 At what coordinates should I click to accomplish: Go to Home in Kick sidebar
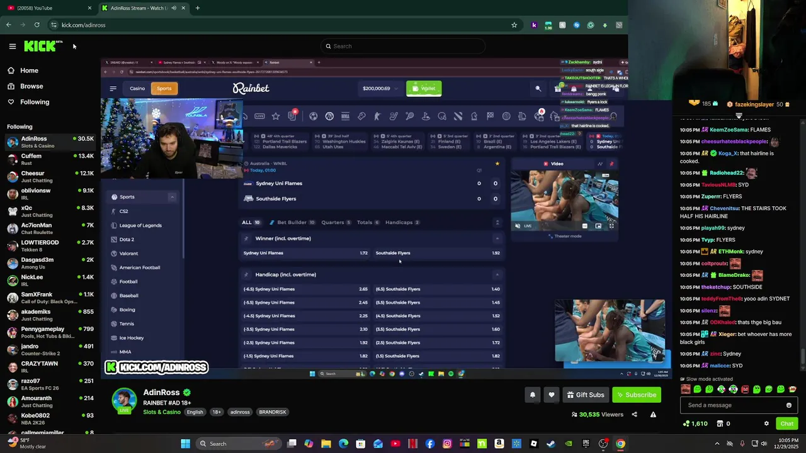(x=29, y=70)
